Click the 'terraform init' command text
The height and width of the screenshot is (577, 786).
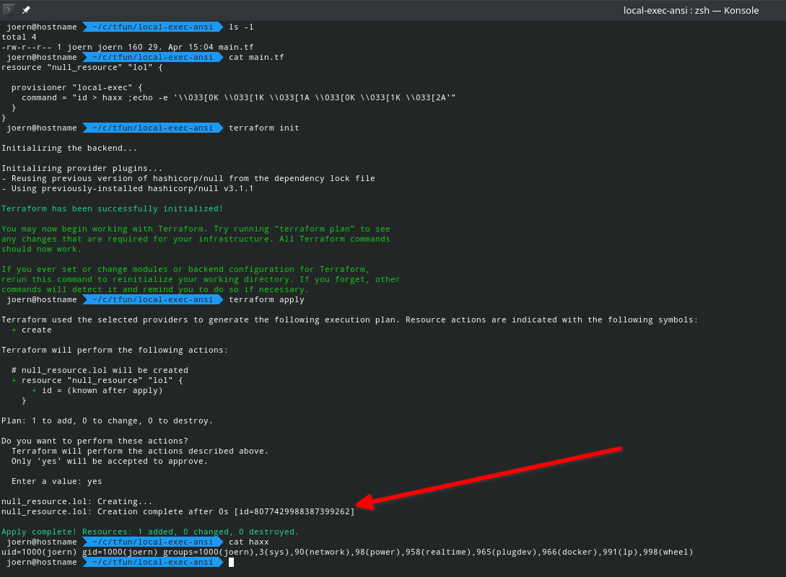click(x=263, y=128)
